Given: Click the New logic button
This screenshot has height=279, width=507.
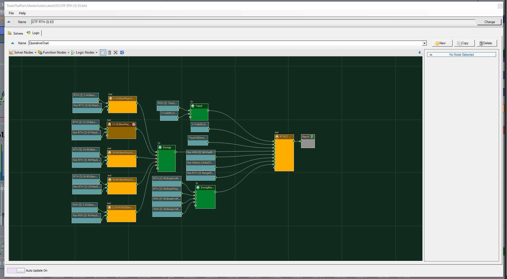Looking at the screenshot, I should [x=442, y=43].
